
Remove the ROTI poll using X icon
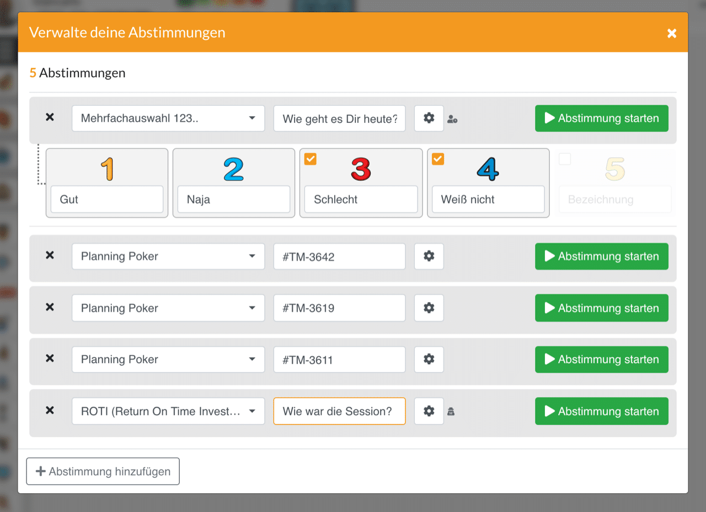[50, 410]
